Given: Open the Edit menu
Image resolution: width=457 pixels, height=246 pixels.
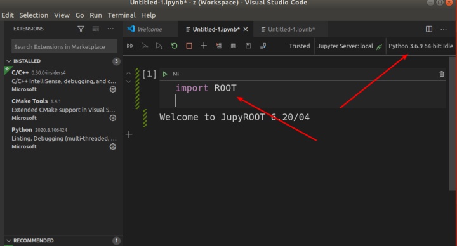Looking at the screenshot, I should click(x=7, y=15).
